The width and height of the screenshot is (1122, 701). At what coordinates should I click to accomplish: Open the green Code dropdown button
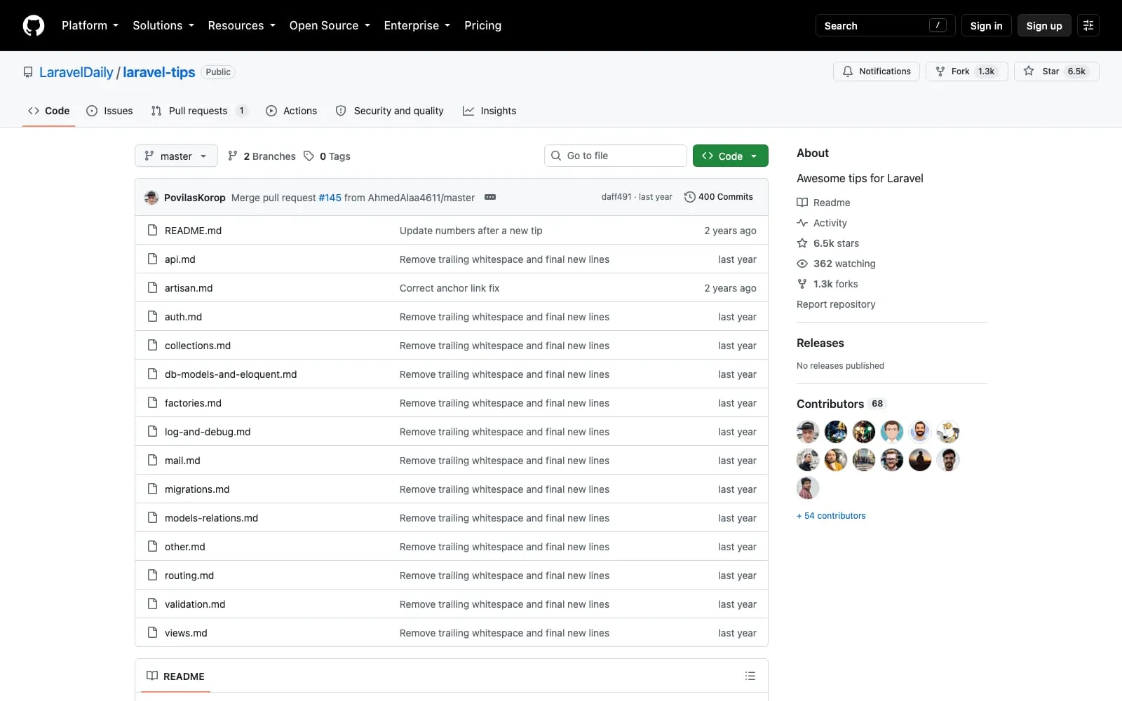click(730, 156)
